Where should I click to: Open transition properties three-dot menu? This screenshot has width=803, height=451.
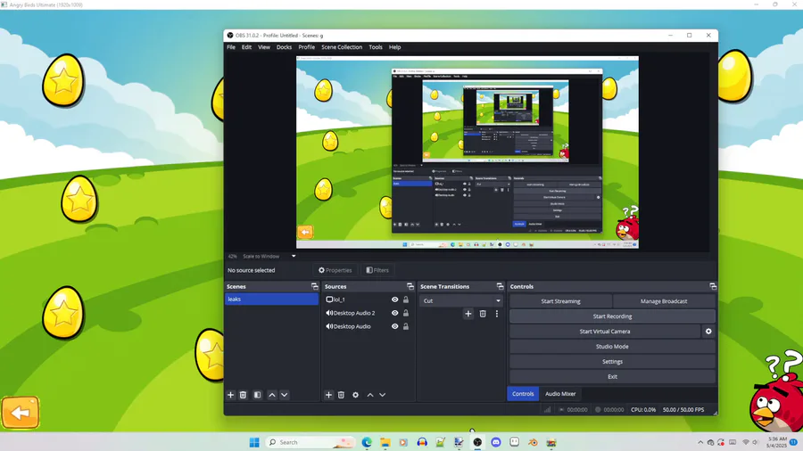497,314
